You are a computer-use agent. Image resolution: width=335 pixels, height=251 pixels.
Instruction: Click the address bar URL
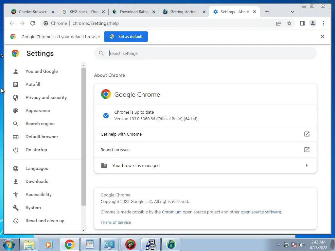coord(96,23)
